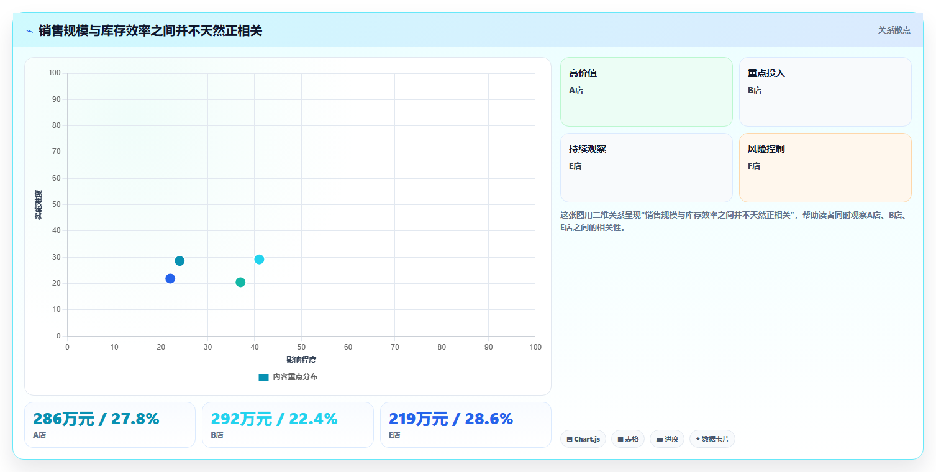Click the 219万元 / 28.6% stat value
Screen dimensions: 936x472
point(451,419)
